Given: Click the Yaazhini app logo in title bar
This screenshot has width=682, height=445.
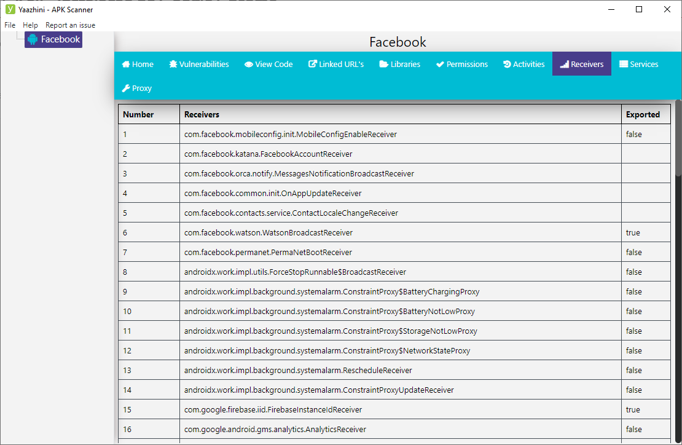Looking at the screenshot, I should click(10, 9).
